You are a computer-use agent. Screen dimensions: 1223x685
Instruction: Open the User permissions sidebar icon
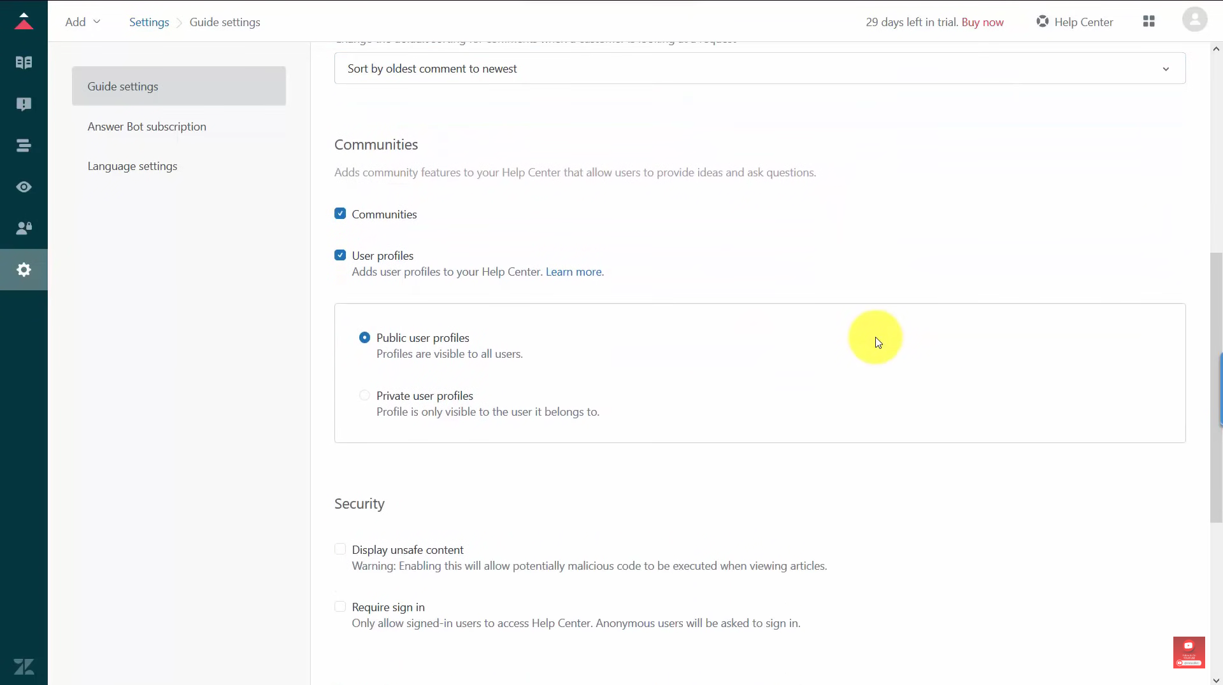24,228
